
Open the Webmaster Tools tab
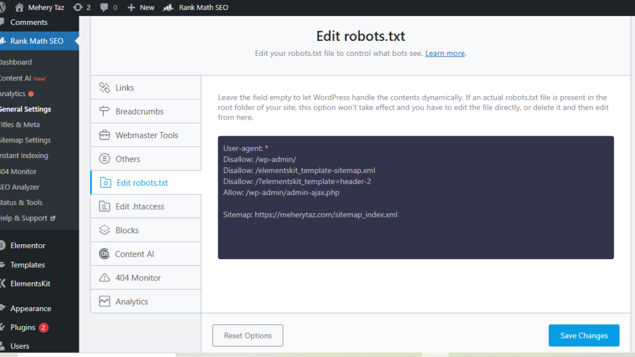pyautogui.click(x=146, y=135)
